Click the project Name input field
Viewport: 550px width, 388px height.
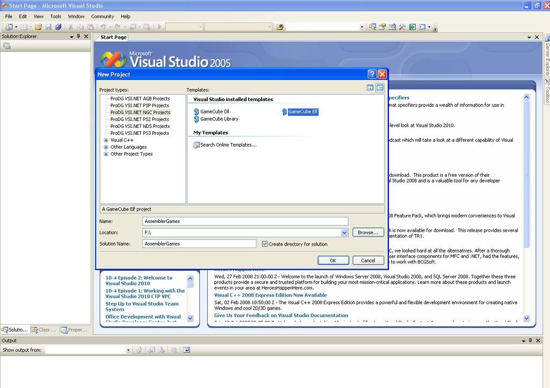pos(245,221)
